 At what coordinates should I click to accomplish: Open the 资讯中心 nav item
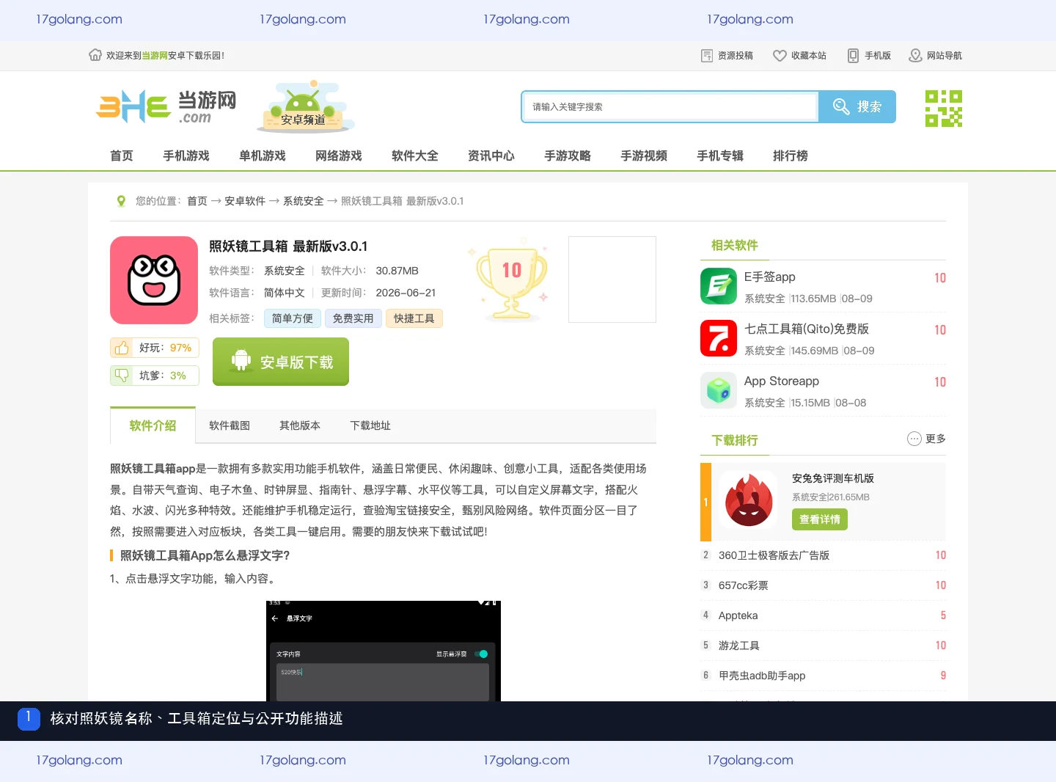491,156
